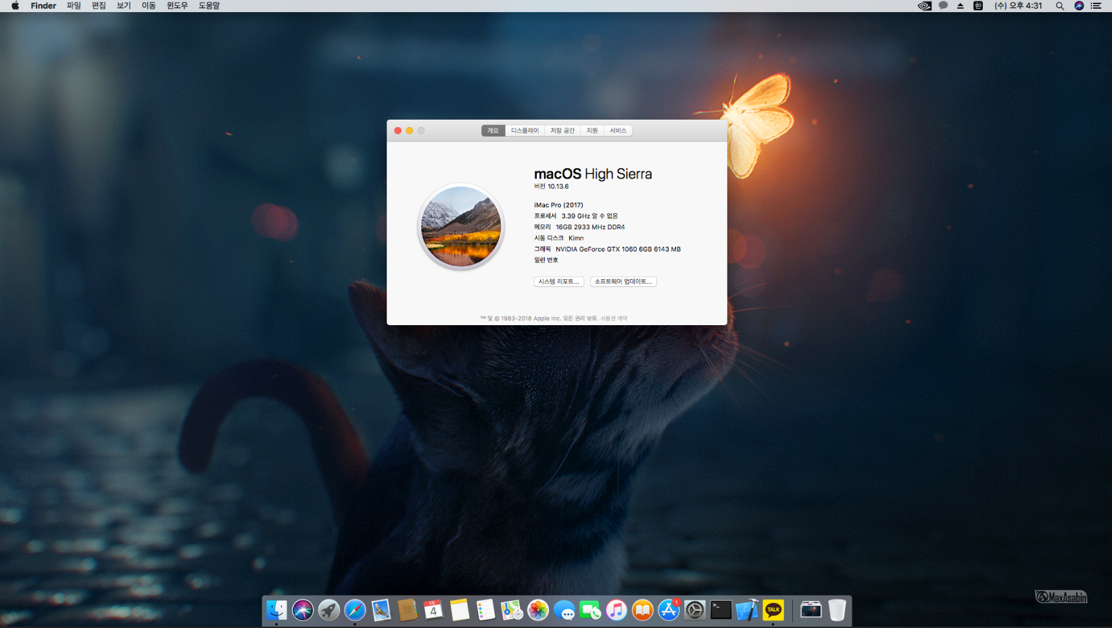Open Korean input source menu
1112x628 pixels.
pyautogui.click(x=978, y=5)
